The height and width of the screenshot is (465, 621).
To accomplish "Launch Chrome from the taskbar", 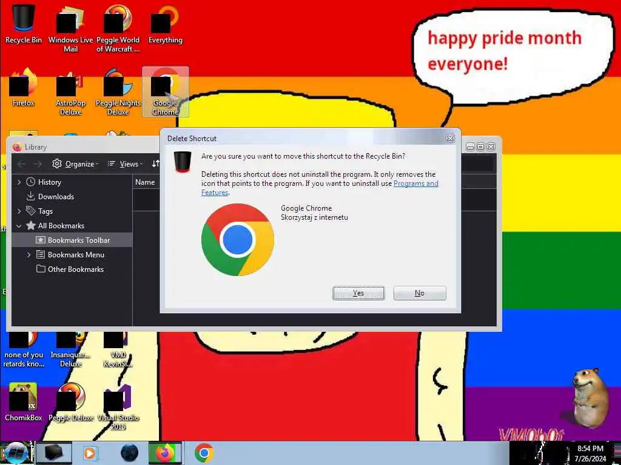I will pyautogui.click(x=204, y=453).
